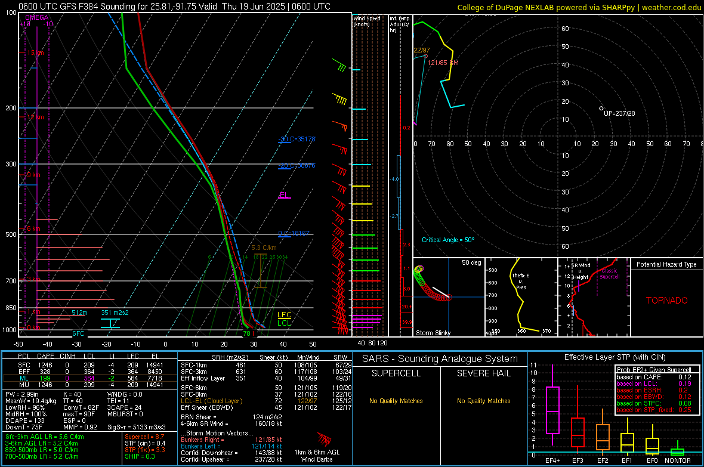Click the Corfidi Upshear vector line
This screenshot has height=467, width=704.
(x=231, y=459)
